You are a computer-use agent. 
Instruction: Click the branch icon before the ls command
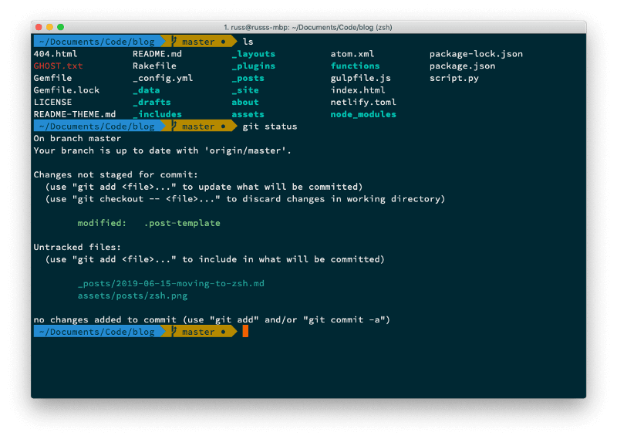point(175,42)
